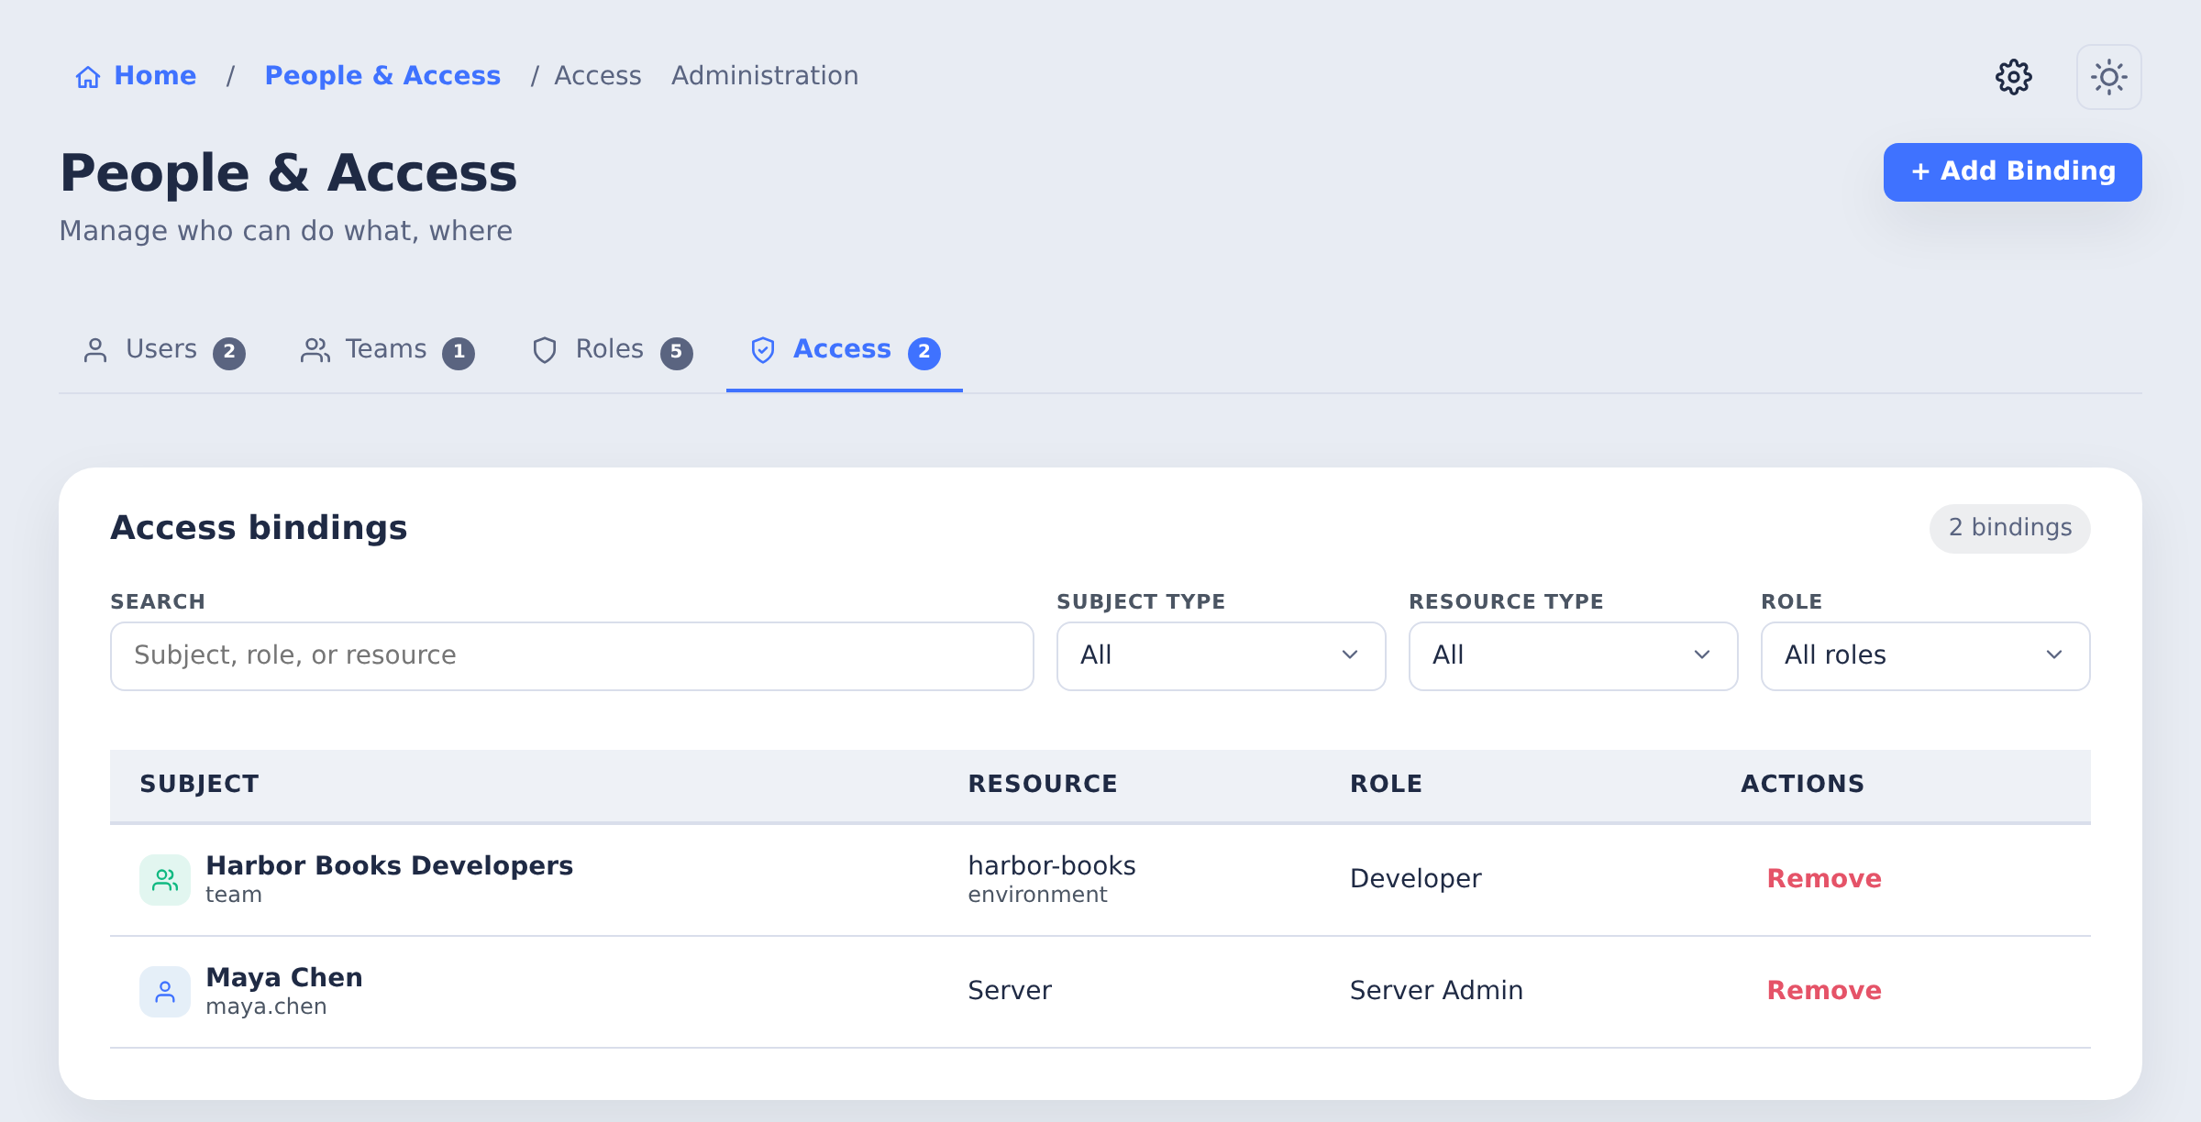Toggle the light/dark theme sun button
This screenshot has width=2201, height=1122.
[x=2109, y=77]
